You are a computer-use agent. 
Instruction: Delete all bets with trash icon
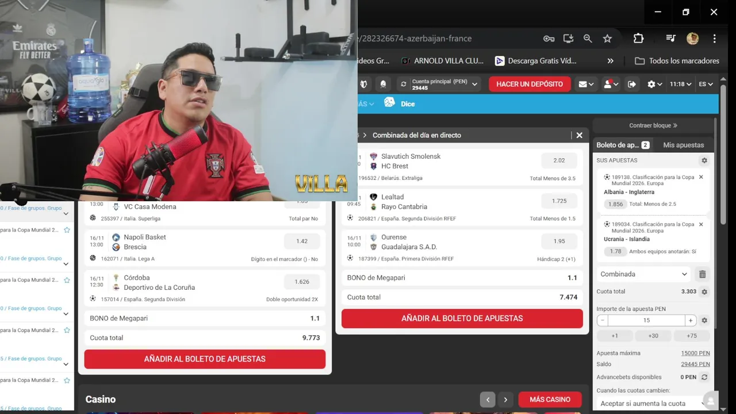[702, 274]
